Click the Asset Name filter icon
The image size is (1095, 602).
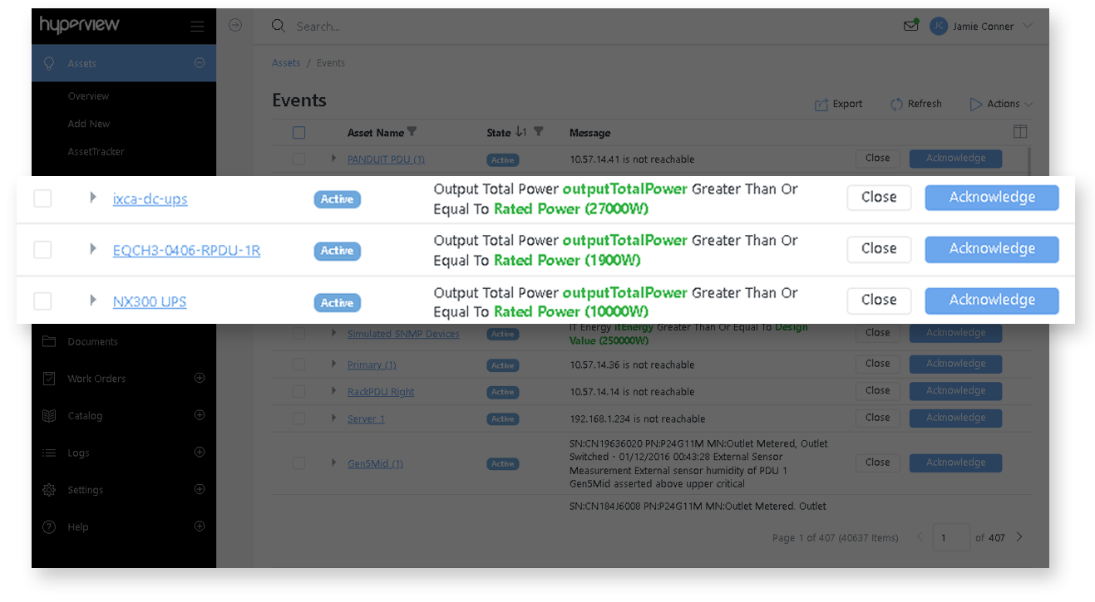[412, 132]
